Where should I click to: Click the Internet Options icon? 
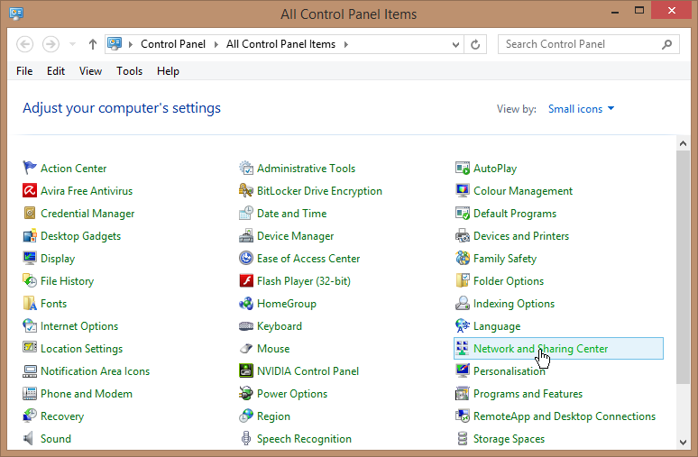[x=30, y=325]
